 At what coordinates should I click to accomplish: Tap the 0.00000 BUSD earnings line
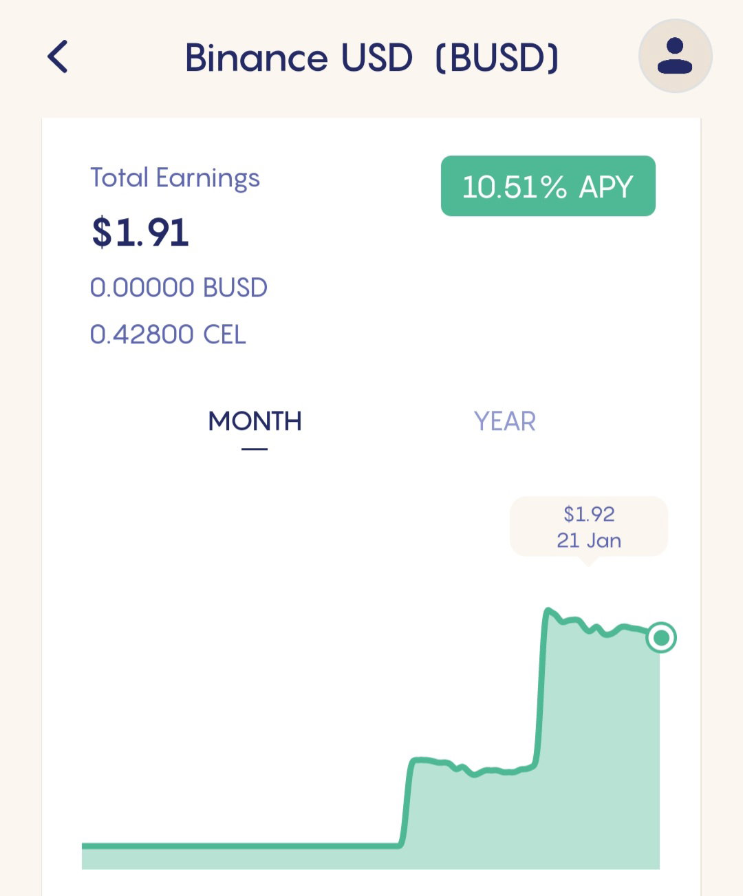pos(179,288)
